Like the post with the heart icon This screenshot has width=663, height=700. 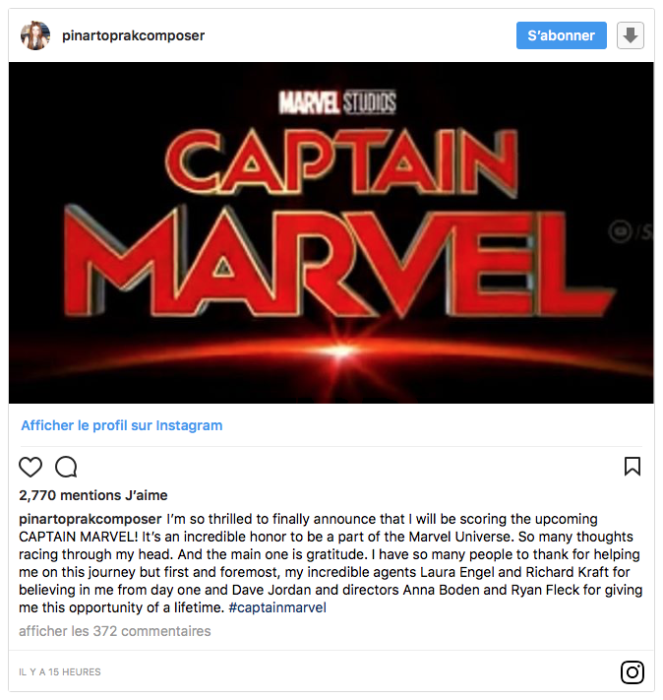pyautogui.click(x=30, y=467)
